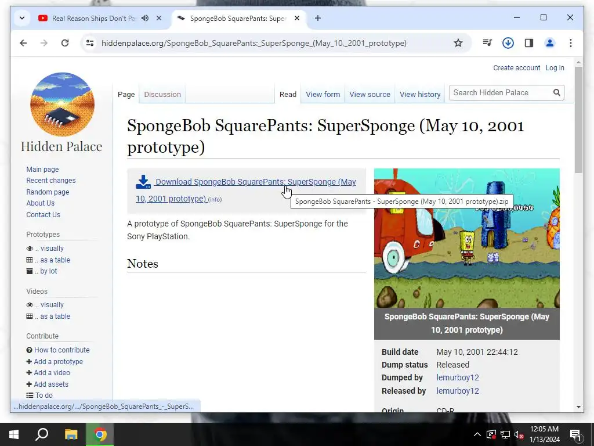The width and height of the screenshot is (594, 446).
Task: Open the SpongeBob gameplay screenshot thumbnail
Action: 467,238
